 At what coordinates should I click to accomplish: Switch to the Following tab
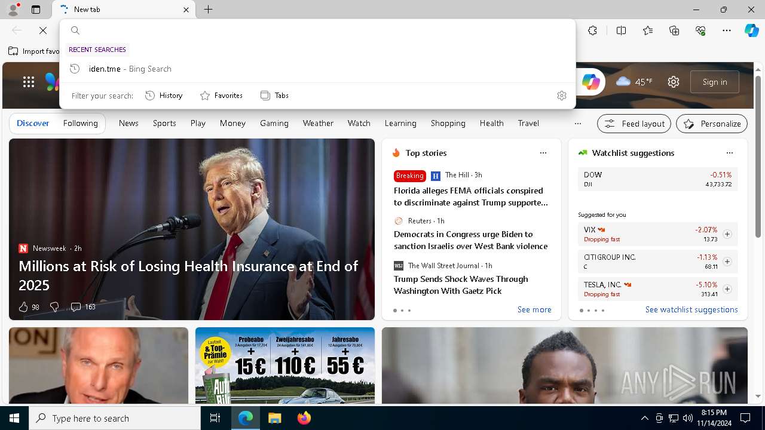coord(81,123)
